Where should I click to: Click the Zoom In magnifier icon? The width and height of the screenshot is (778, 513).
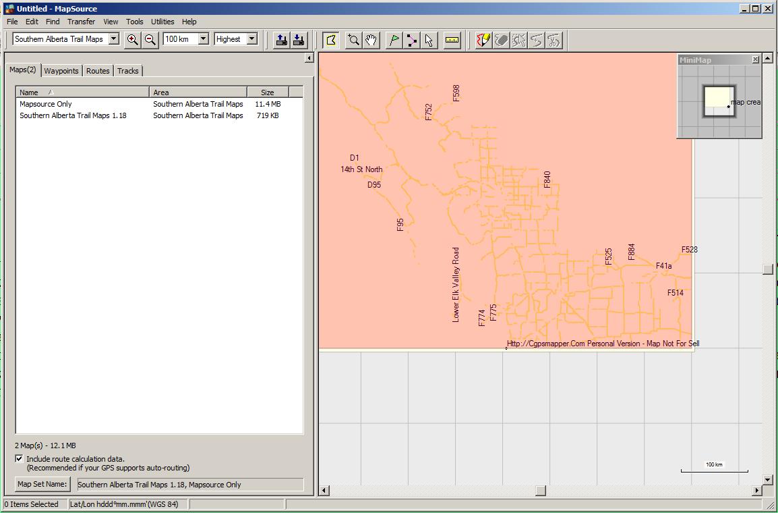point(133,40)
